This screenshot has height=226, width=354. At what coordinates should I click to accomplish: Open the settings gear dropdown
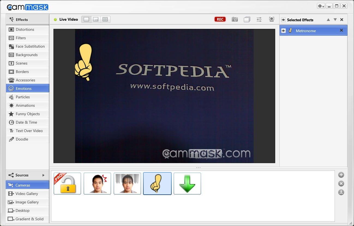click(321, 6)
